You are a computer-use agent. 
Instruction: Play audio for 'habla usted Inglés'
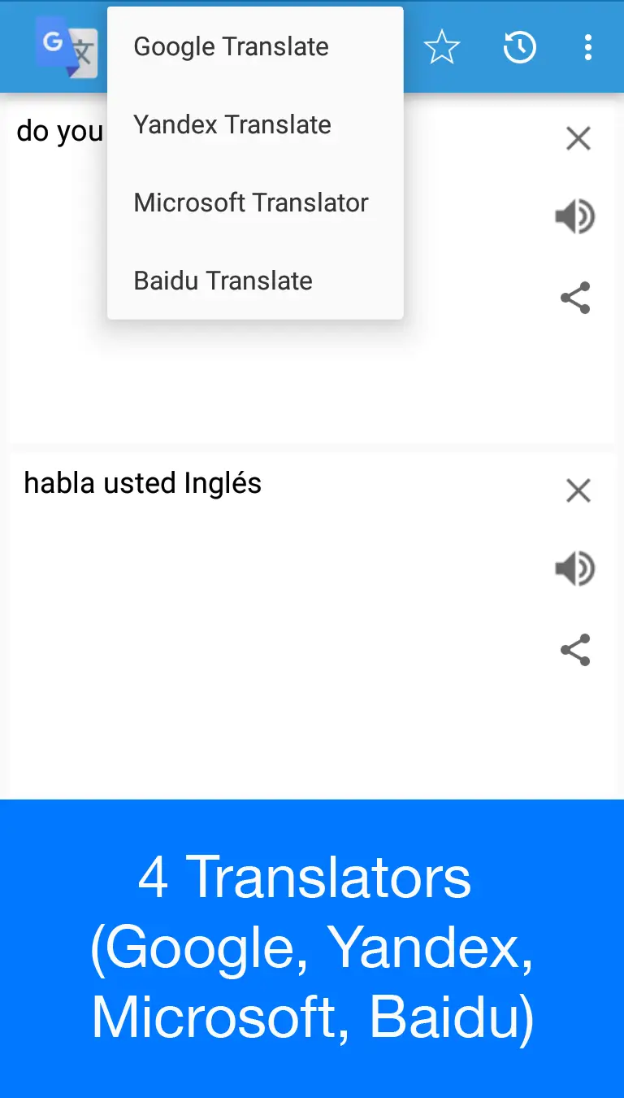[575, 569]
